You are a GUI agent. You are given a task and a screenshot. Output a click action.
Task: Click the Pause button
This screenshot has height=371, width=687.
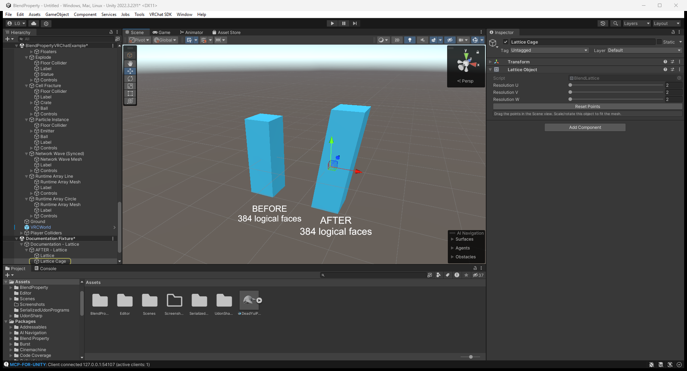tap(343, 23)
